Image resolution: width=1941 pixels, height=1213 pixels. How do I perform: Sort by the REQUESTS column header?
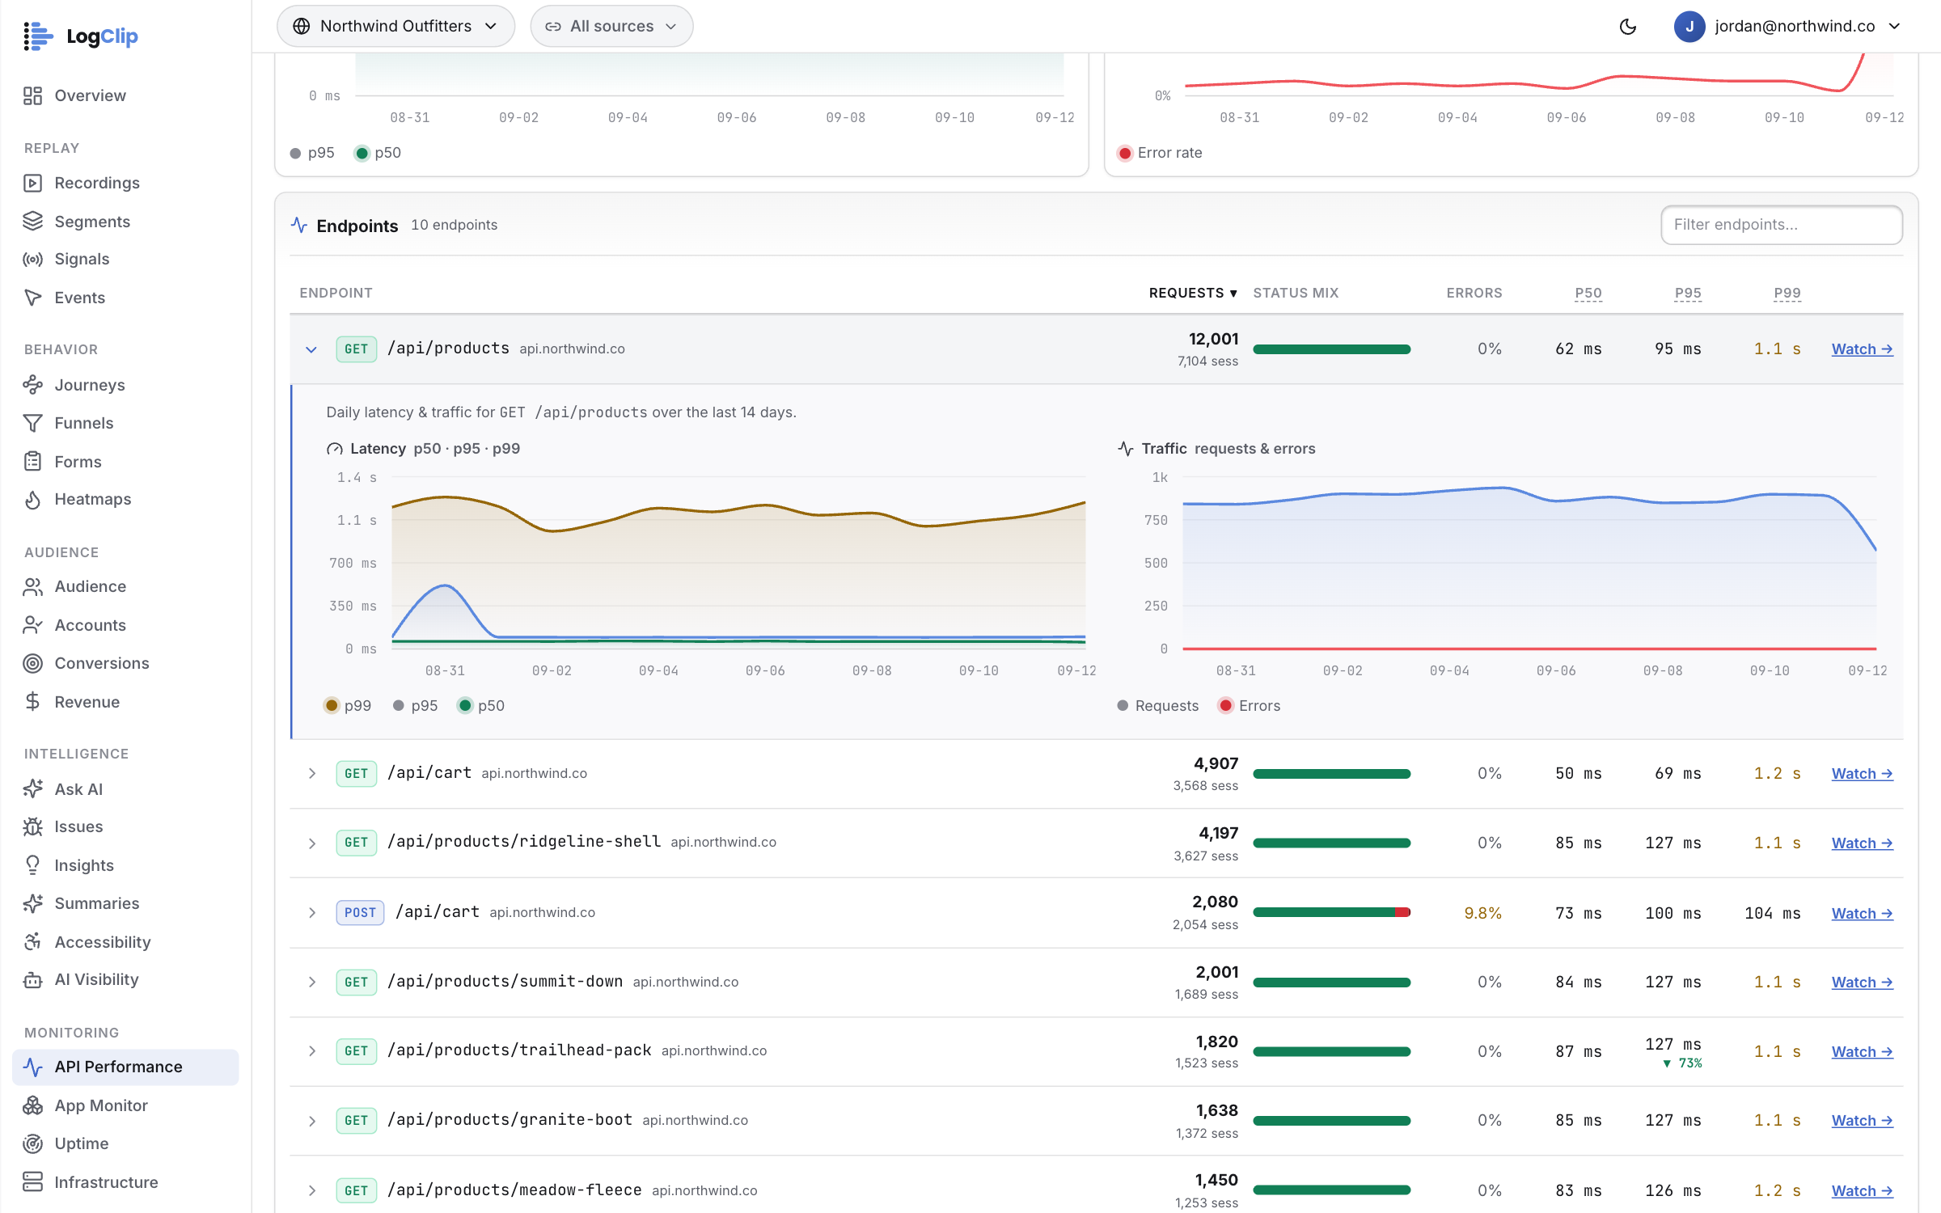[x=1193, y=293]
